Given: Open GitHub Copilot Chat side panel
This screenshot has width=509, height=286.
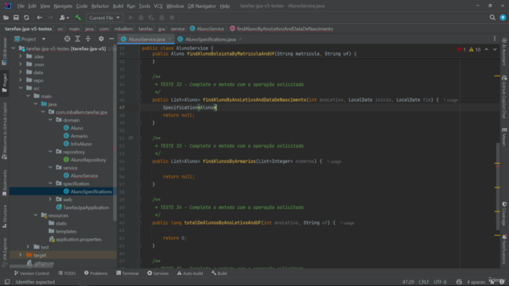Looking at the screenshot, I should tap(504, 97).
